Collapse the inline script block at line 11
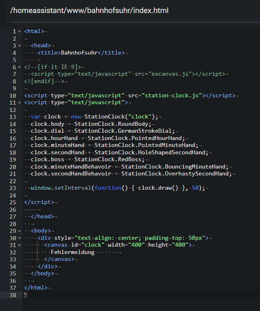 20,103
